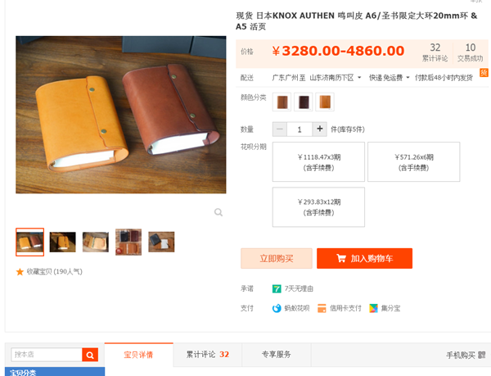Click the search icon in the shop search box
Screen dimensions: 491x376
tap(90, 355)
